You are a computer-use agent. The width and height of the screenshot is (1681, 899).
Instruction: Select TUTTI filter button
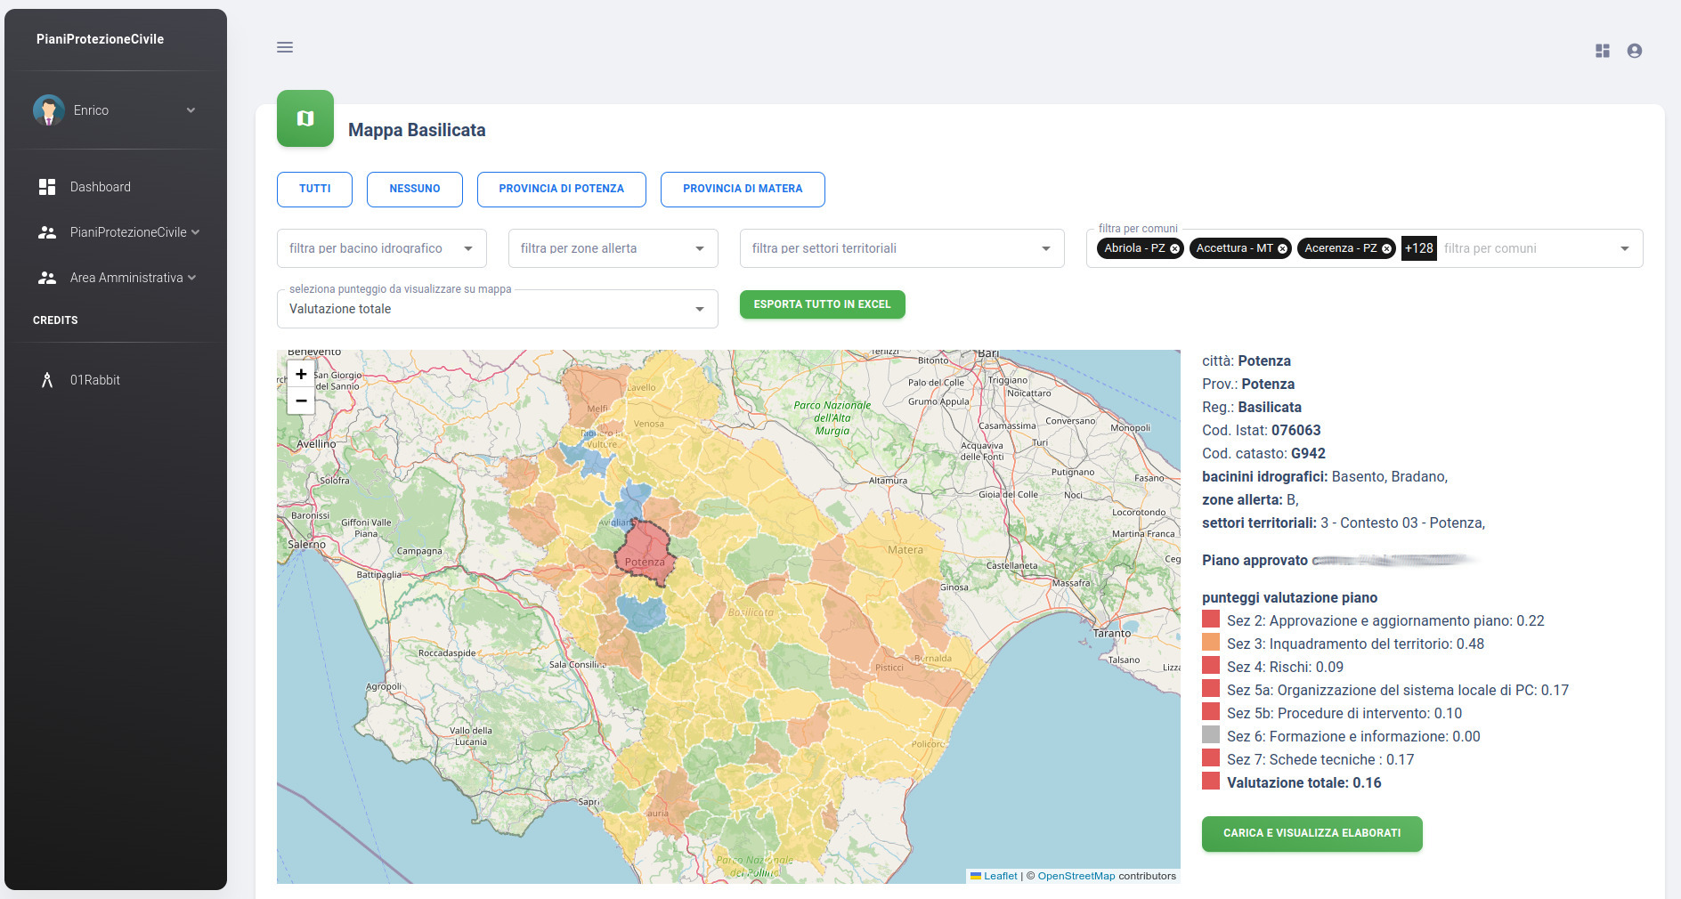(315, 190)
